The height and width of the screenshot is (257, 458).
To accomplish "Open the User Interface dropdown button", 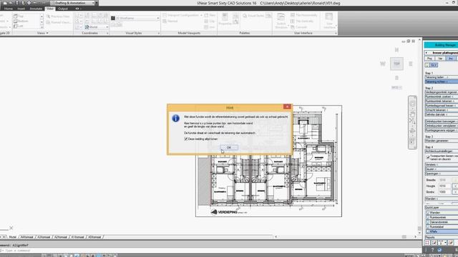I will (329, 21).
